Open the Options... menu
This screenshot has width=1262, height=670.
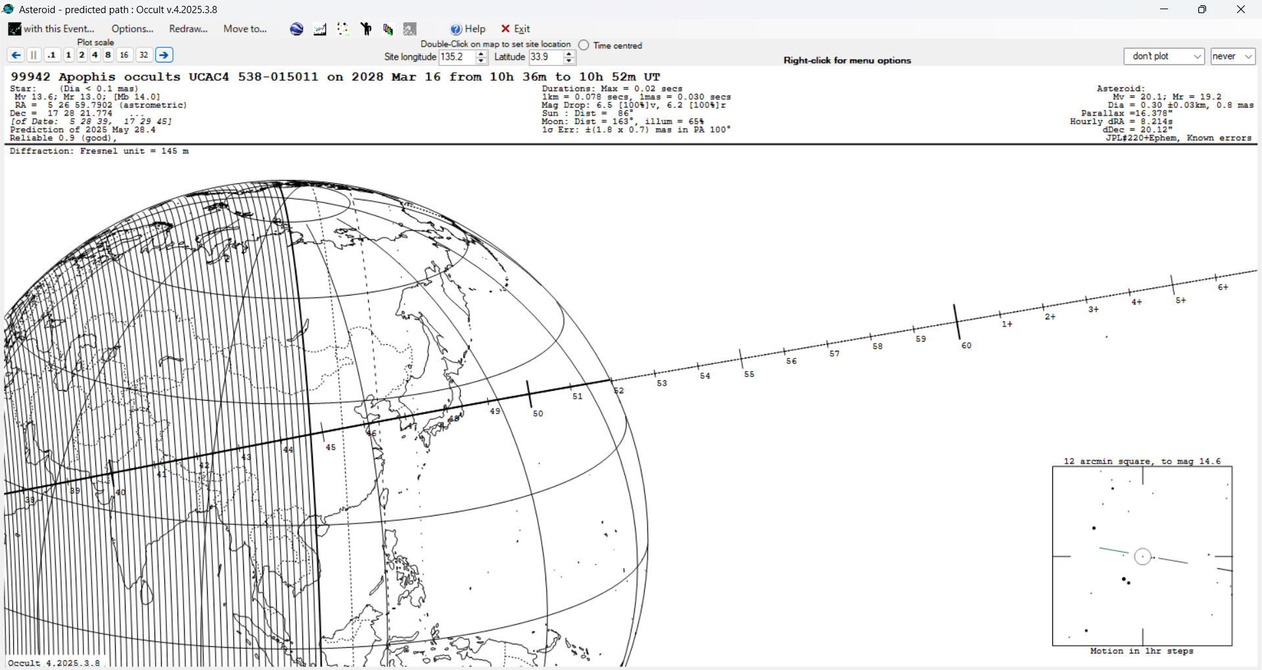click(x=132, y=29)
